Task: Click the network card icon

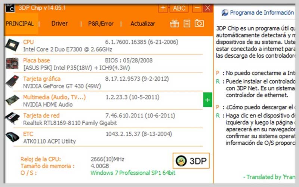Action: [12, 118]
